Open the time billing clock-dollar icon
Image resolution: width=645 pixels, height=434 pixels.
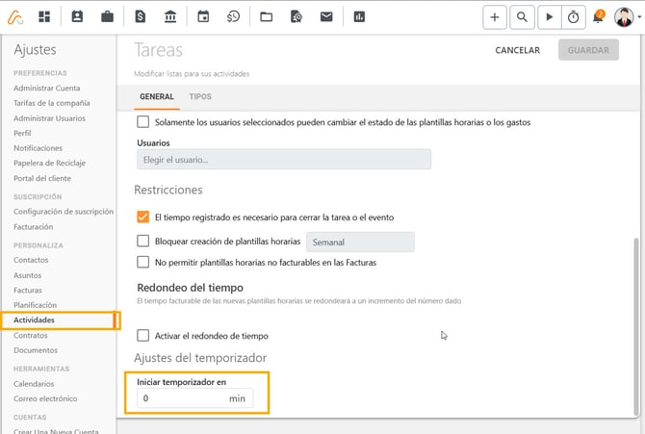point(233,17)
